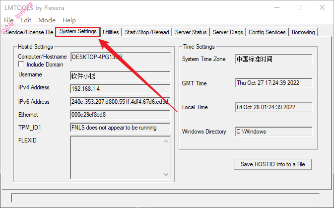Image resolution: width=334 pixels, height=208 pixels.
Task: Click the TPM_ID1 field
Action: tap(121, 128)
